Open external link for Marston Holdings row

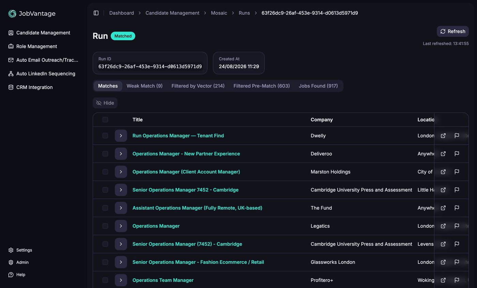pyautogui.click(x=443, y=172)
